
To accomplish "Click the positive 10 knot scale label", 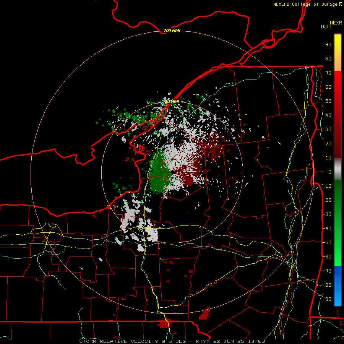I will coord(328,158).
